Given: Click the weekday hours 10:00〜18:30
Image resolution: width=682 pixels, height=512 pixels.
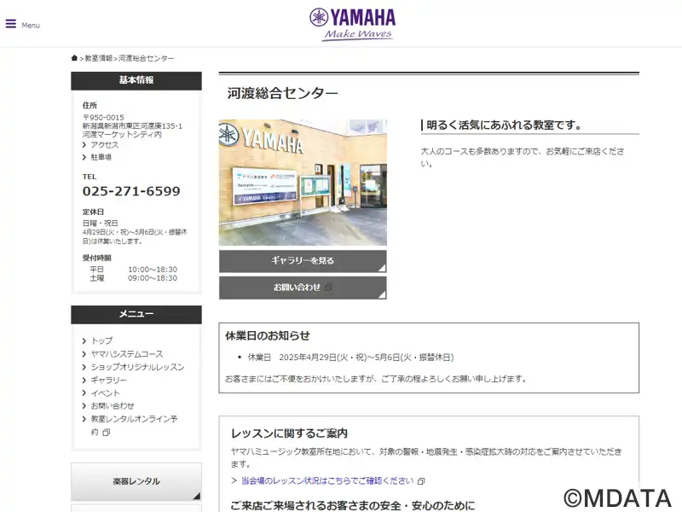Looking at the screenshot, I should pos(153,270).
